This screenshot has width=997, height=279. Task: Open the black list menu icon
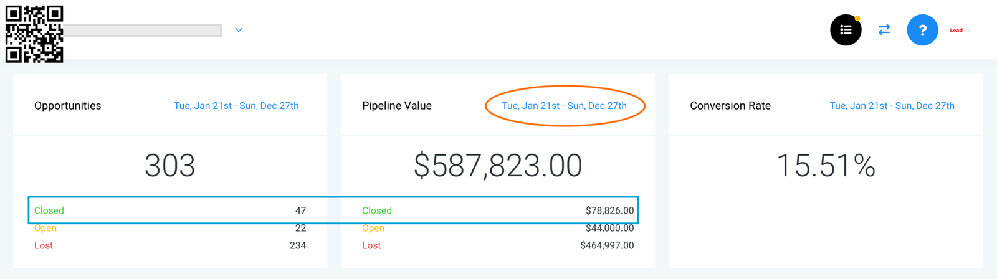tap(846, 30)
